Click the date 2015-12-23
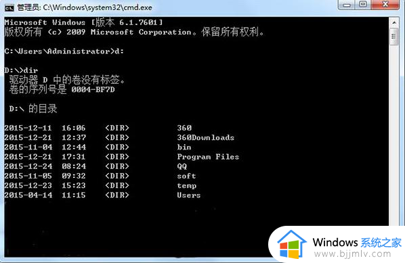The height and width of the screenshot is (263, 405). (x=28, y=186)
